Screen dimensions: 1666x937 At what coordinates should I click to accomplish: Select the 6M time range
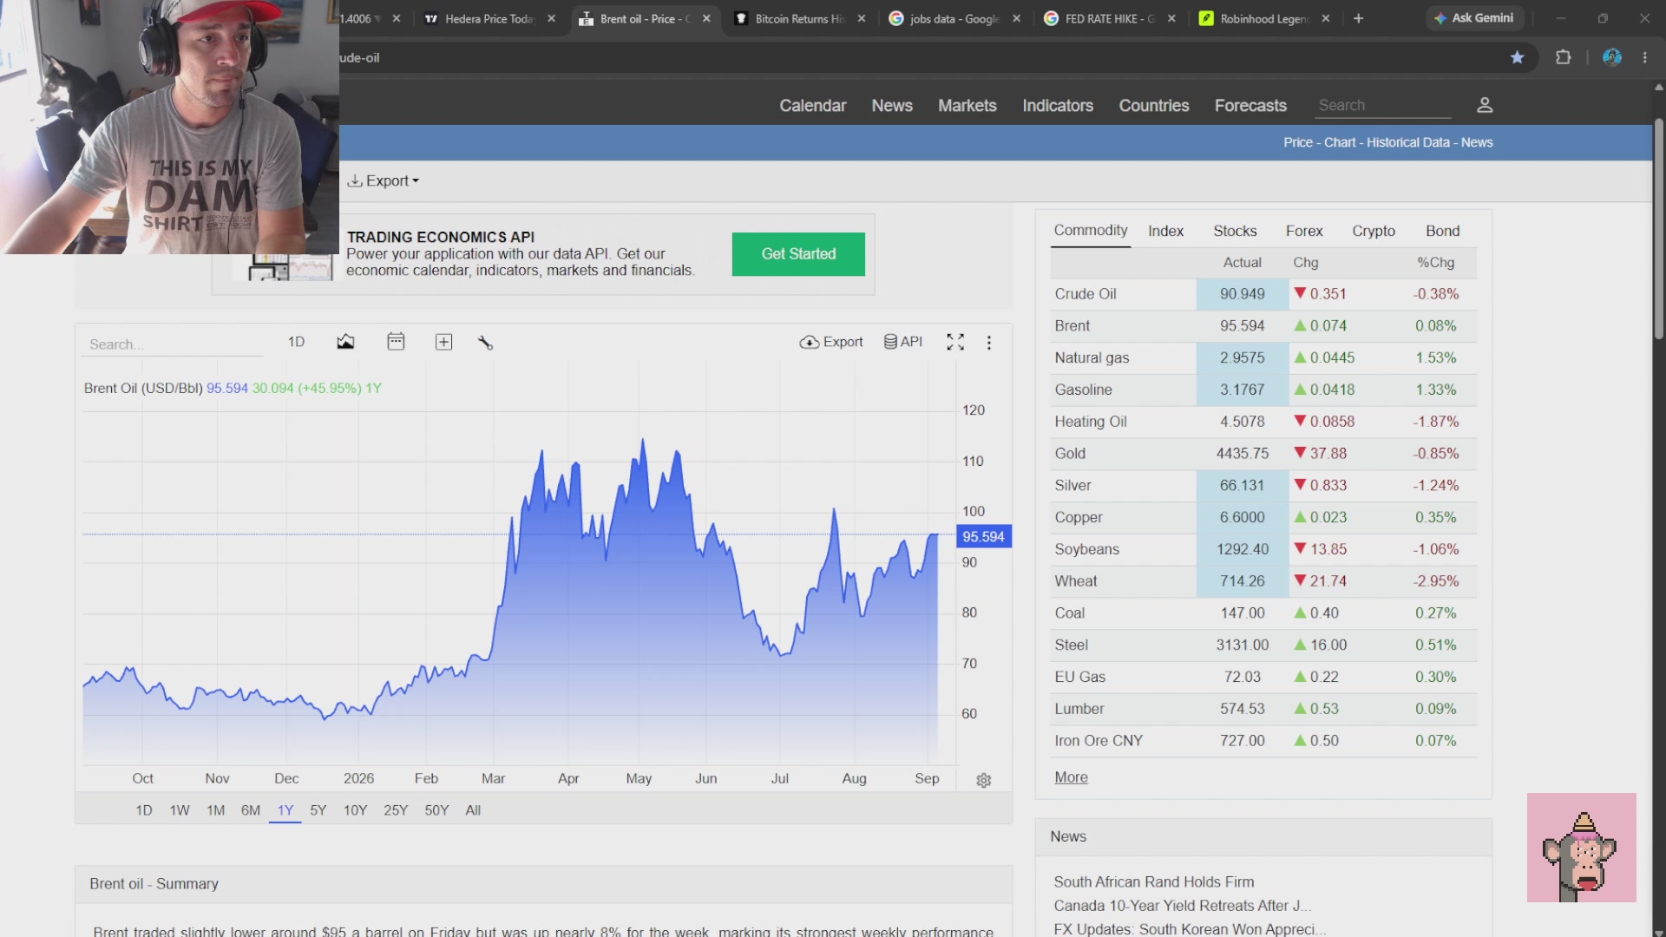click(x=250, y=810)
